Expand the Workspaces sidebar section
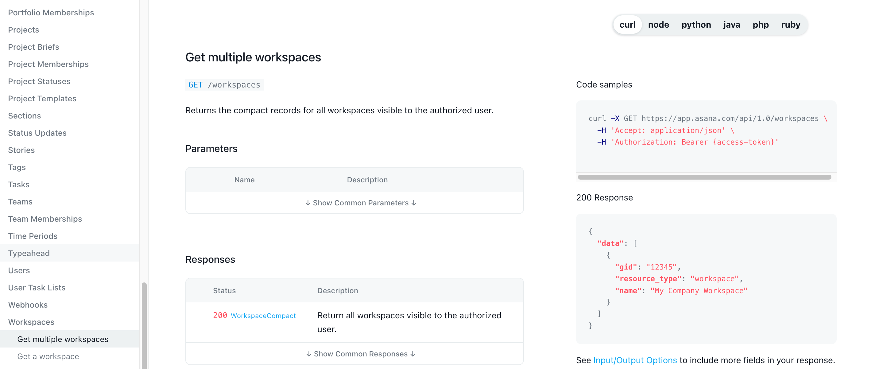Viewport: 871px width, 369px height. (x=31, y=322)
